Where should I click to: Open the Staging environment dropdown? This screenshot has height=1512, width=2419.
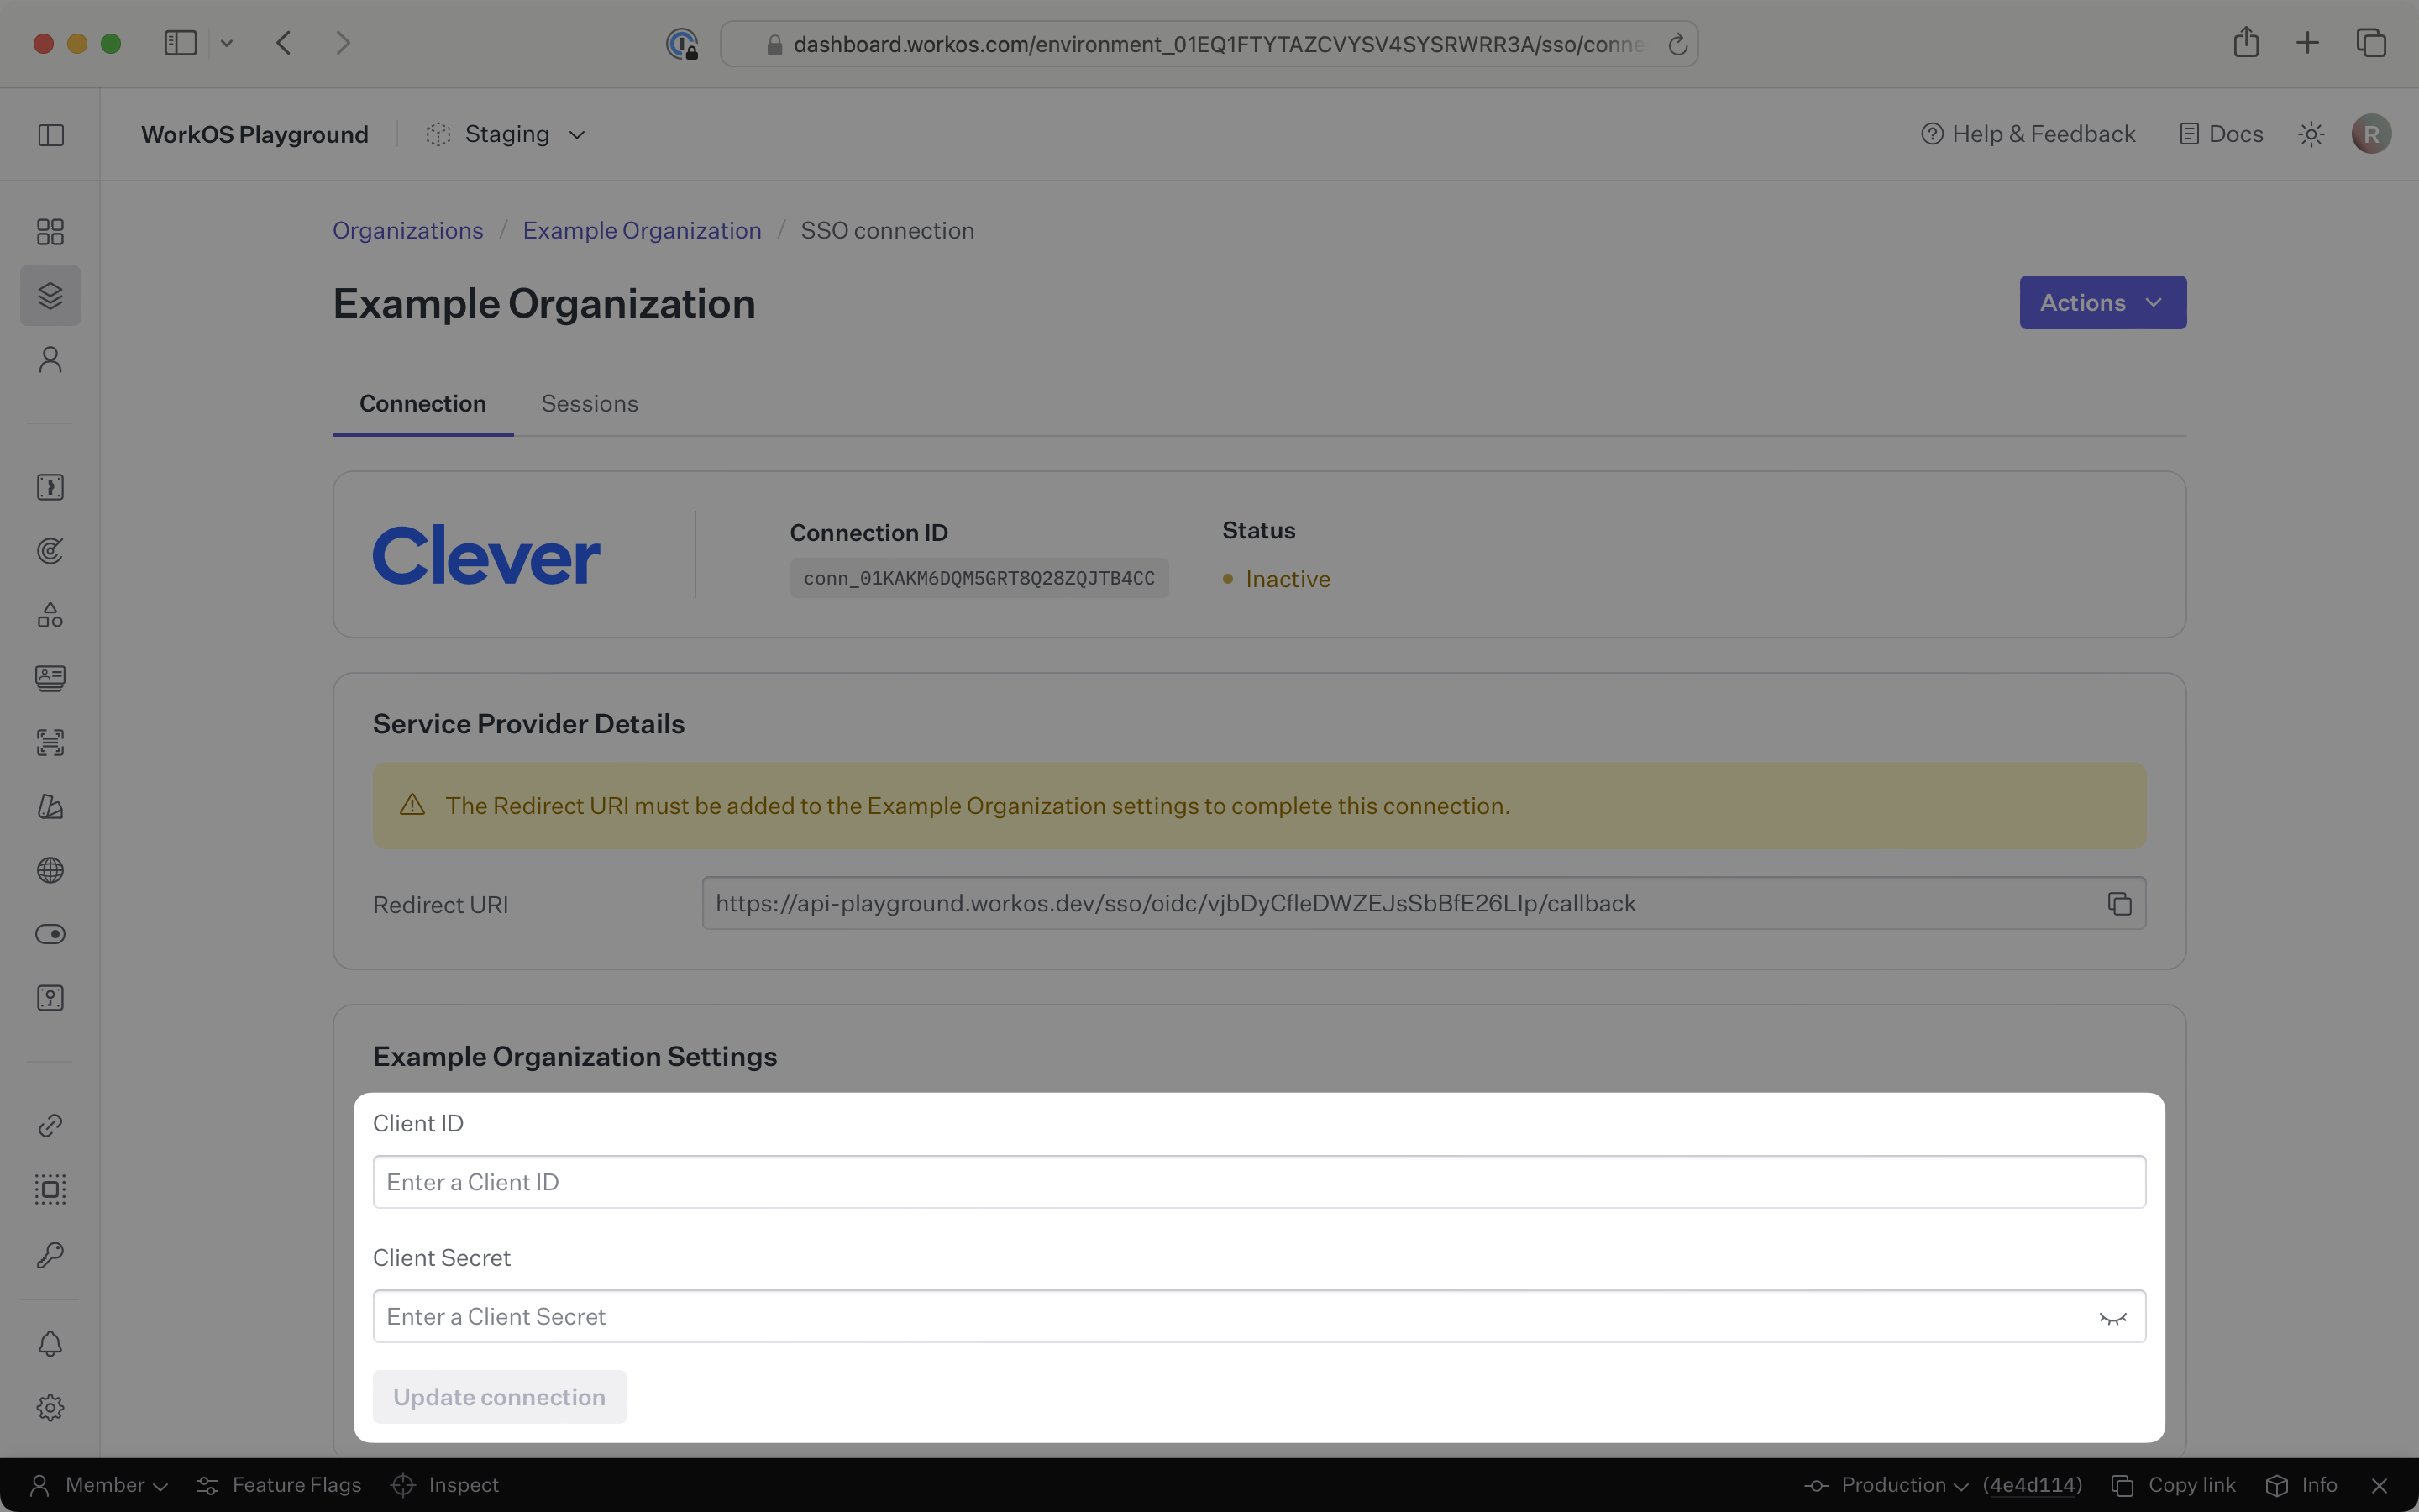coord(505,133)
